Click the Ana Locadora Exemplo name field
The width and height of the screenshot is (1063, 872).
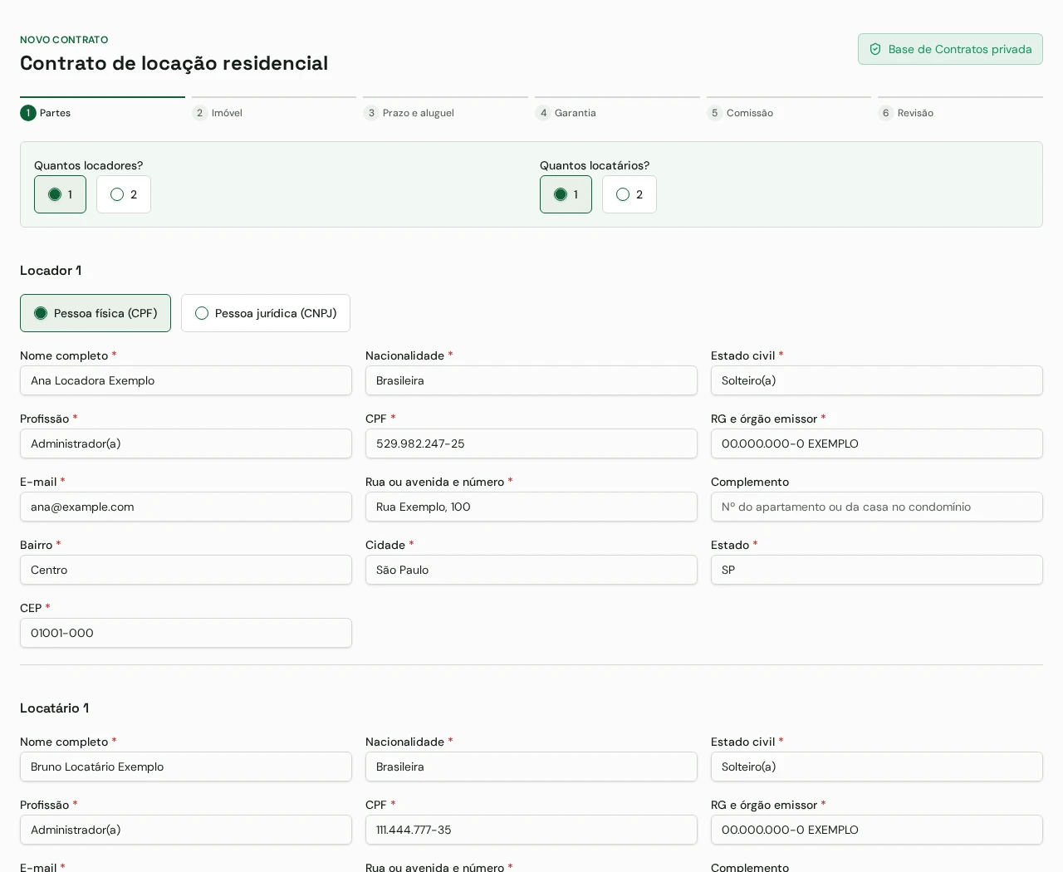click(x=186, y=380)
